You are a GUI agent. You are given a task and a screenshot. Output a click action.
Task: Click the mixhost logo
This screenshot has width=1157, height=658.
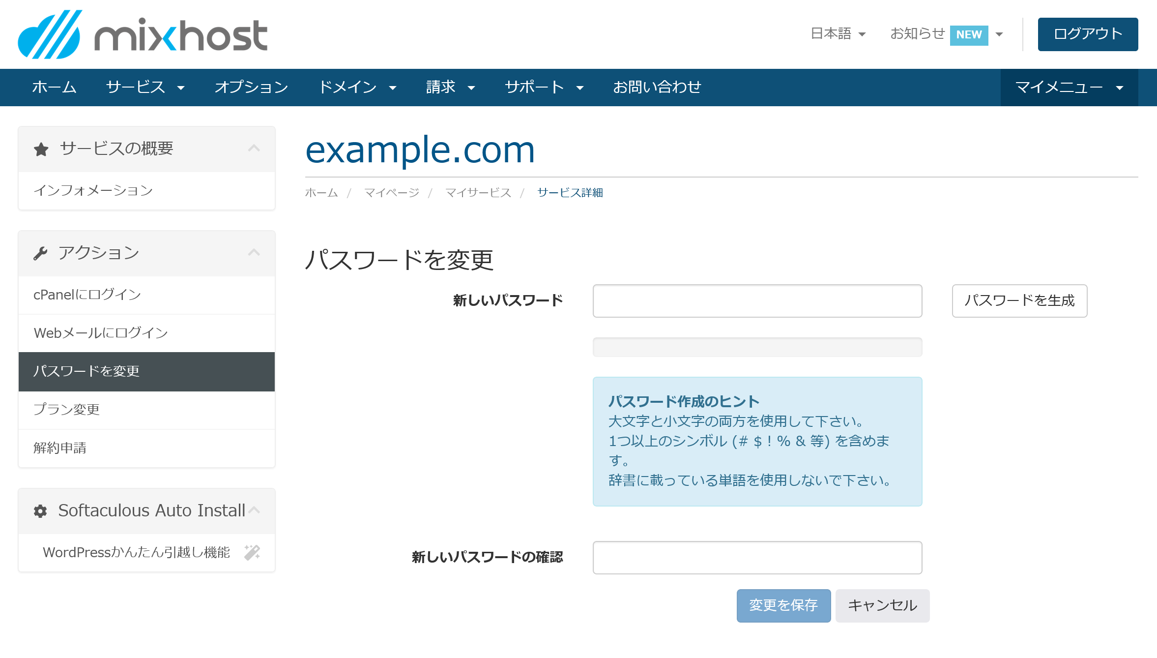point(143,34)
